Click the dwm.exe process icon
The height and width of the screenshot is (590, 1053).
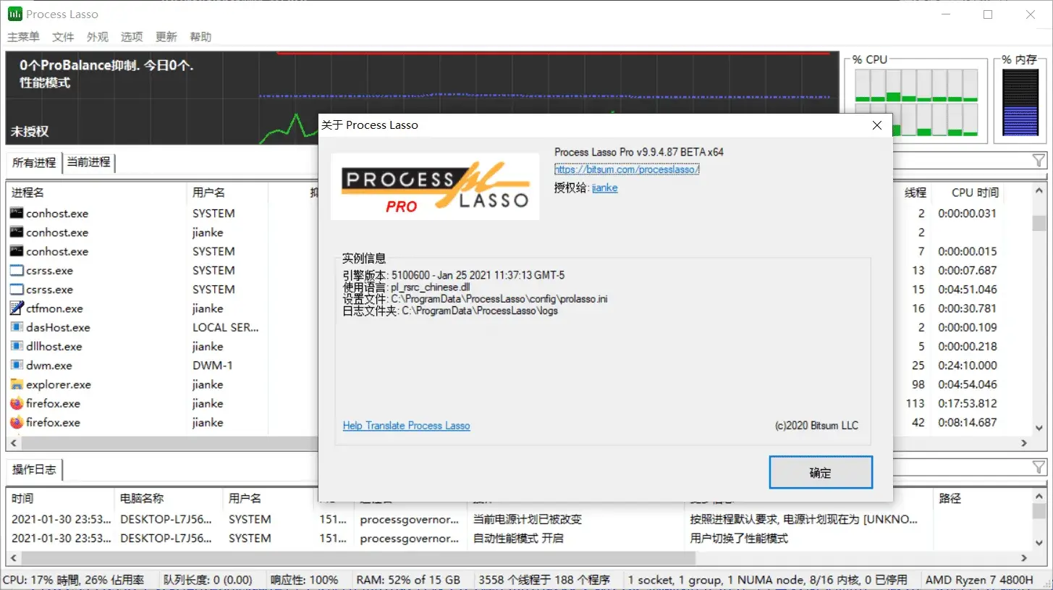(17, 366)
